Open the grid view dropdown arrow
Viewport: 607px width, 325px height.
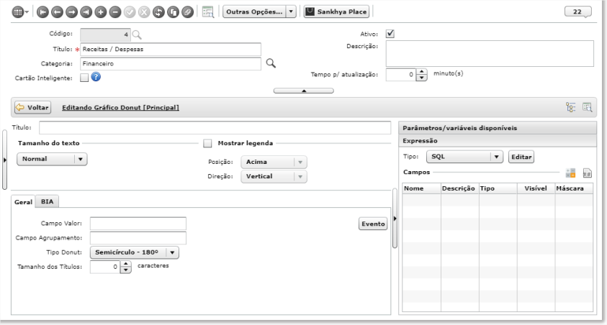(x=27, y=12)
